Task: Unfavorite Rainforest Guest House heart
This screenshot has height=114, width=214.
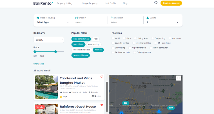Action: point(102,105)
